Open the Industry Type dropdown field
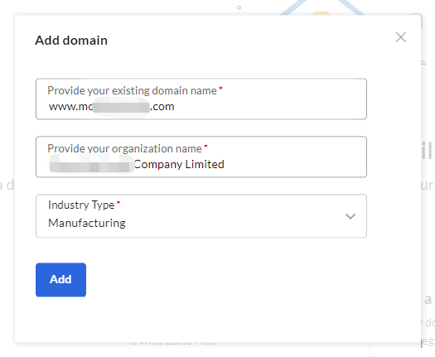The image size is (435, 357). tap(201, 216)
